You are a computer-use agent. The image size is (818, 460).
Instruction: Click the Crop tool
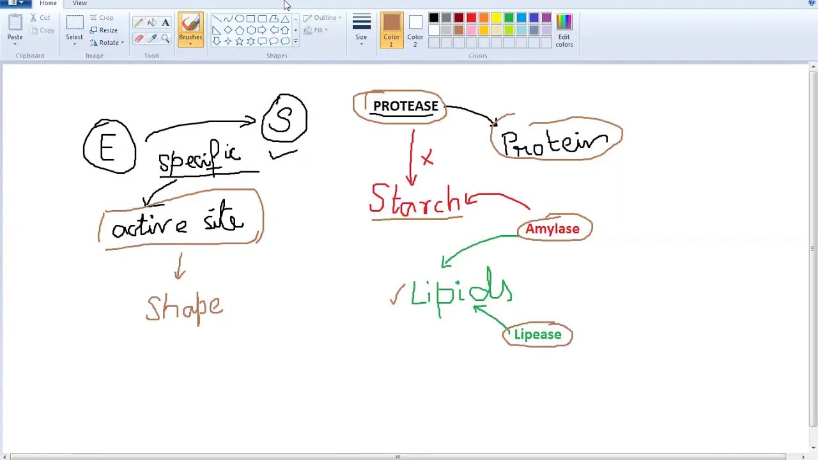(x=102, y=18)
